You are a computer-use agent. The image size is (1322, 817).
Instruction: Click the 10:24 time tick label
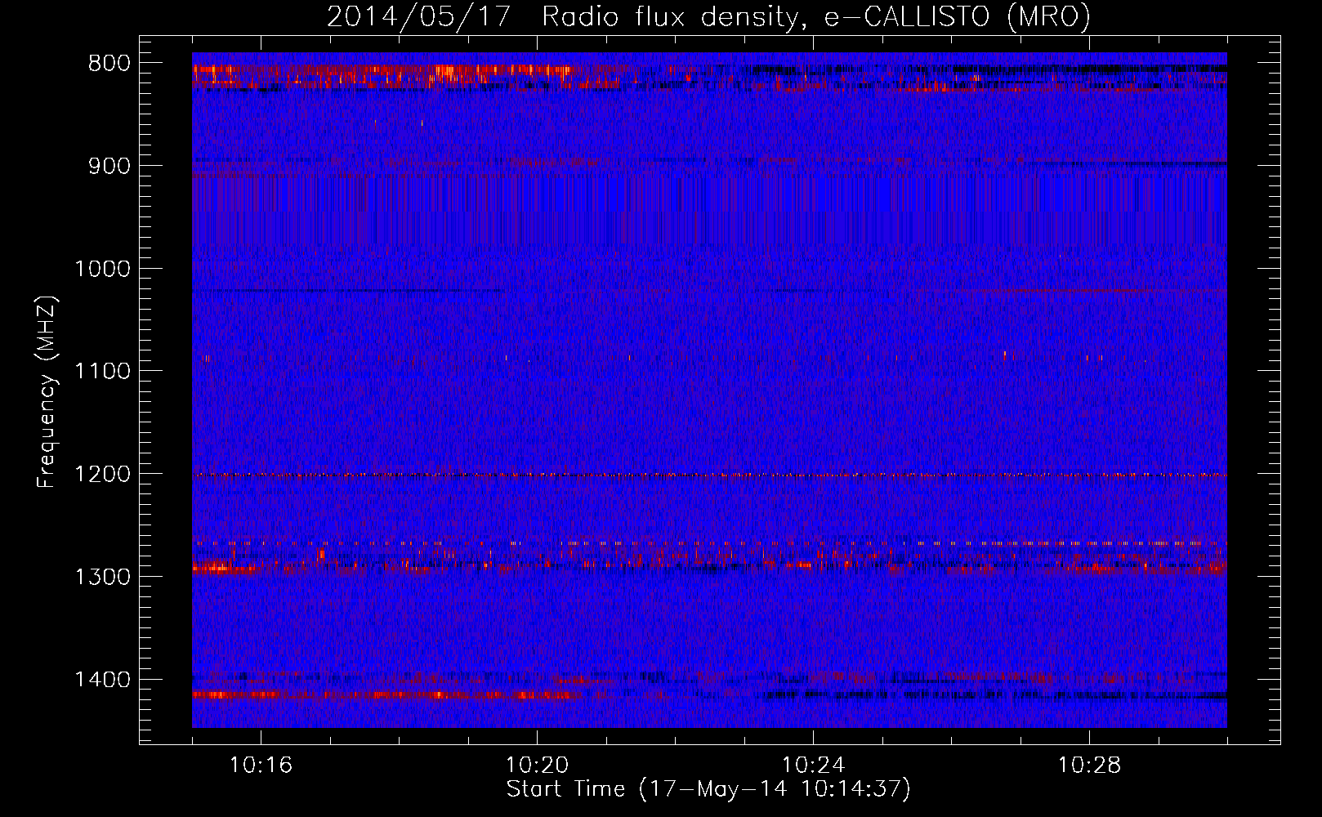[813, 766]
